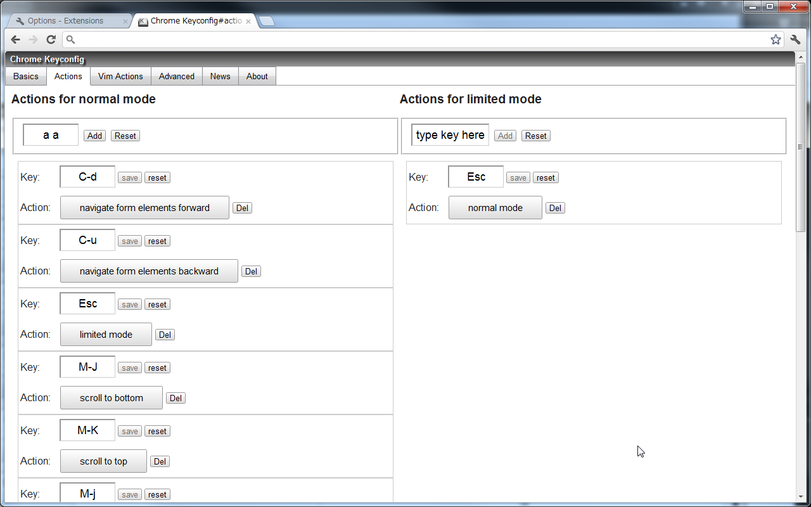Click the address bar
The width and height of the screenshot is (811, 507).
coord(423,39)
